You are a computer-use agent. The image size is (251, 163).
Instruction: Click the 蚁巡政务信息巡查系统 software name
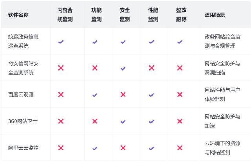point(24,42)
